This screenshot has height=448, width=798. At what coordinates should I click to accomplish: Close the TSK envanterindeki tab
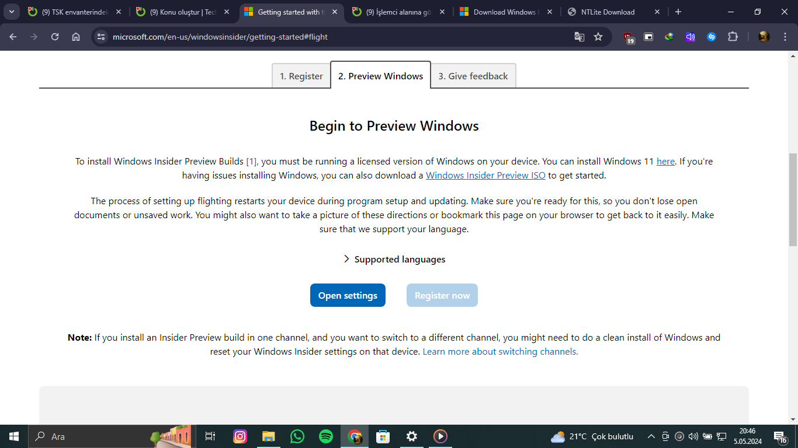coord(119,12)
